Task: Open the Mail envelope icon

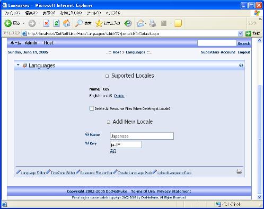Action: (x=140, y=23)
